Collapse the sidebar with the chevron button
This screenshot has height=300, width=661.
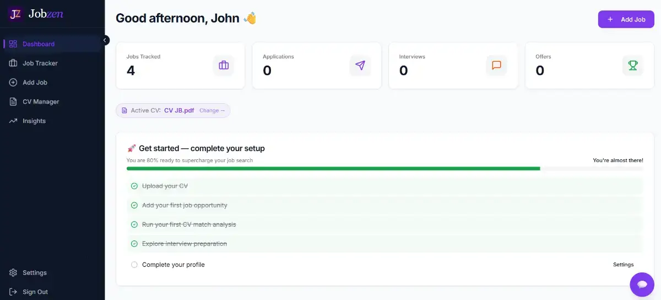[105, 40]
